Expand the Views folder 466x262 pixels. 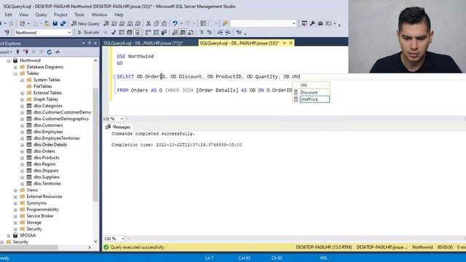click(15, 191)
